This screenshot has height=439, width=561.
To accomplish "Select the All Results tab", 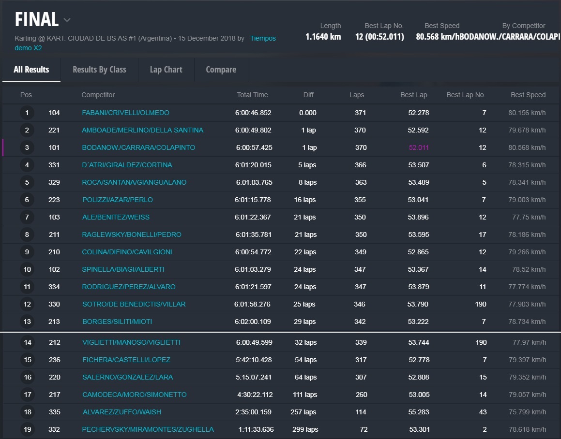I will tap(31, 70).
